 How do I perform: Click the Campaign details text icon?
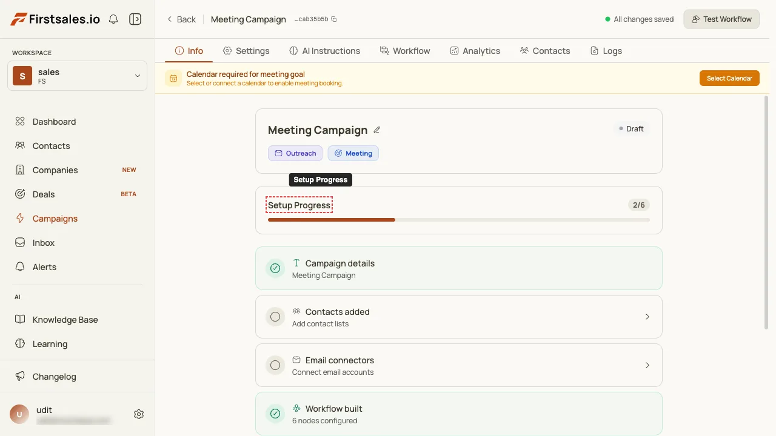pos(296,263)
